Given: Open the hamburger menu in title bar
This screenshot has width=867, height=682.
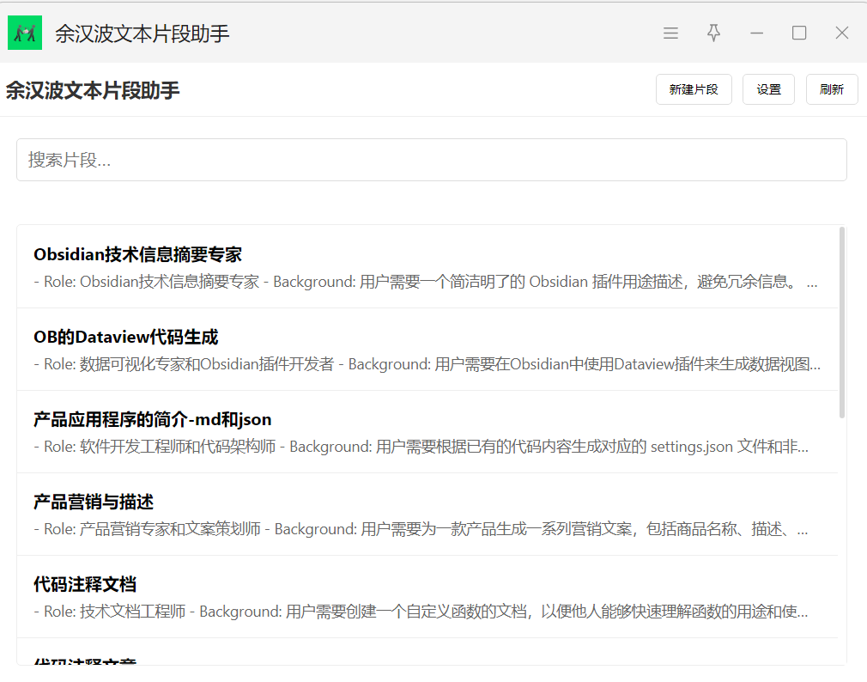Looking at the screenshot, I should click(670, 33).
